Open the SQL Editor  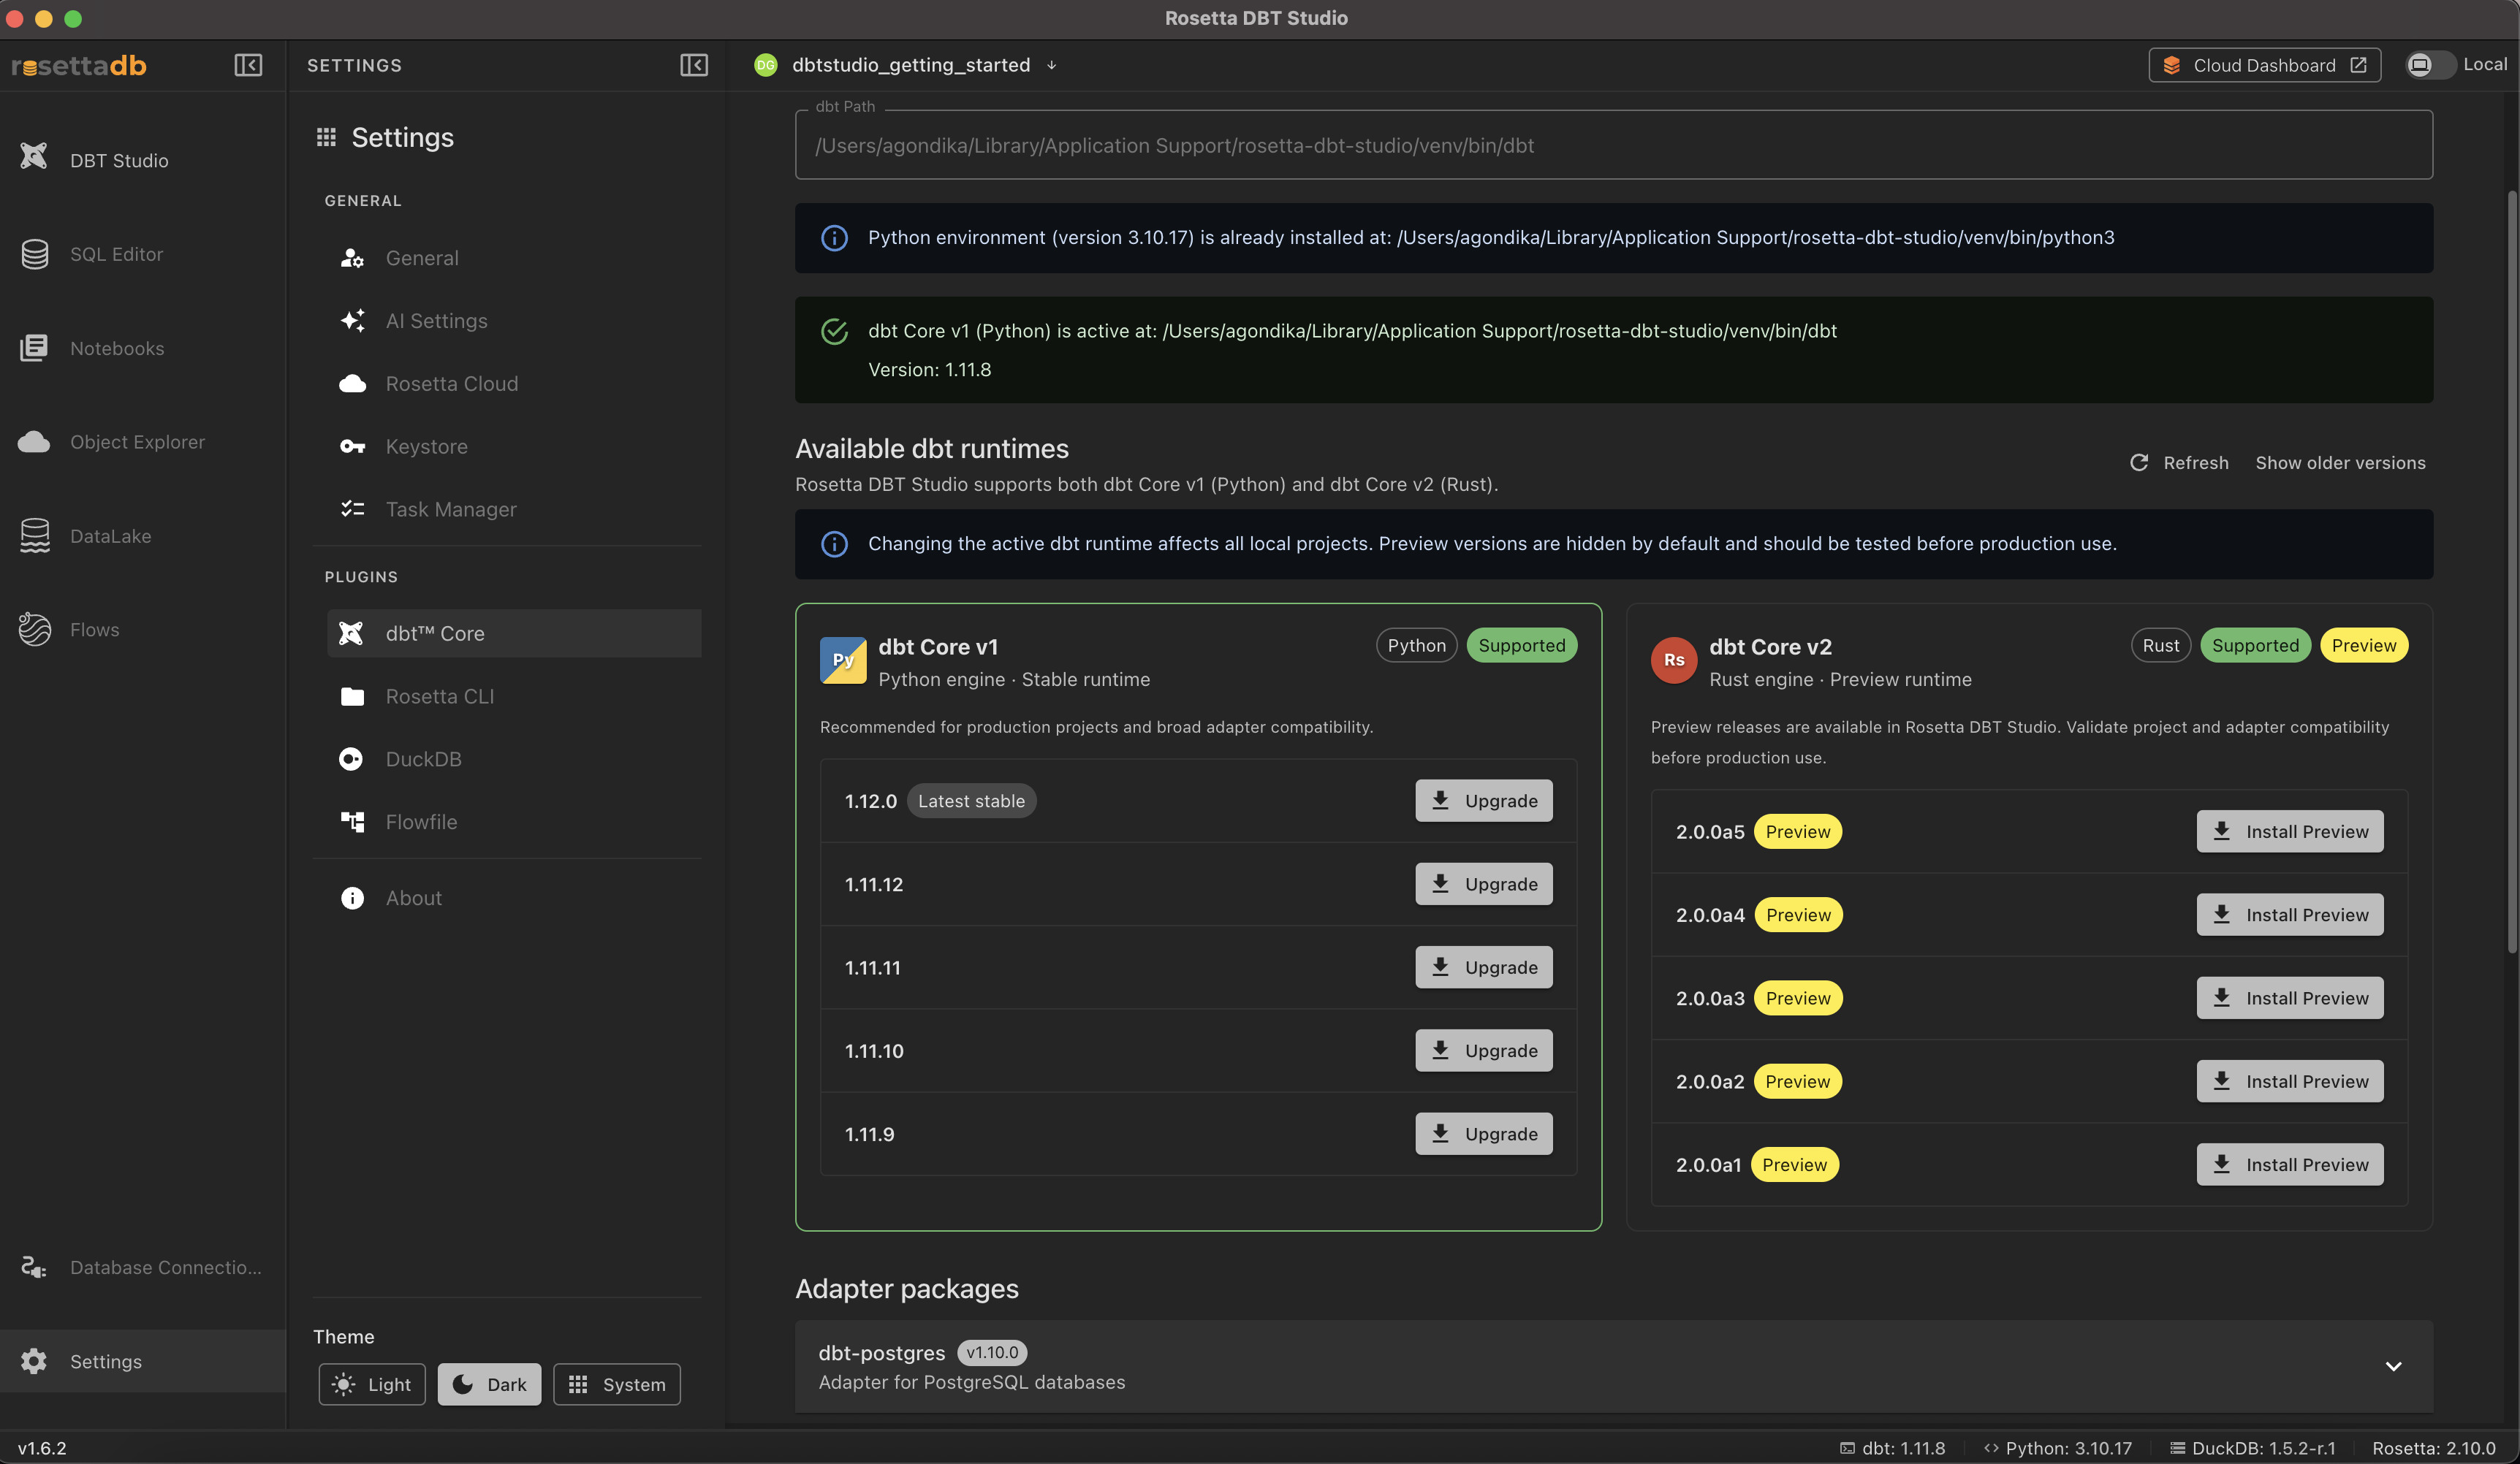[x=143, y=253]
